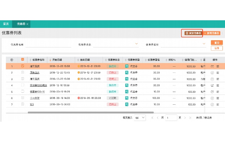The height and width of the screenshot is (142, 225).
Task: Click the 执行中 status badge in row 4
Action: [113, 85]
